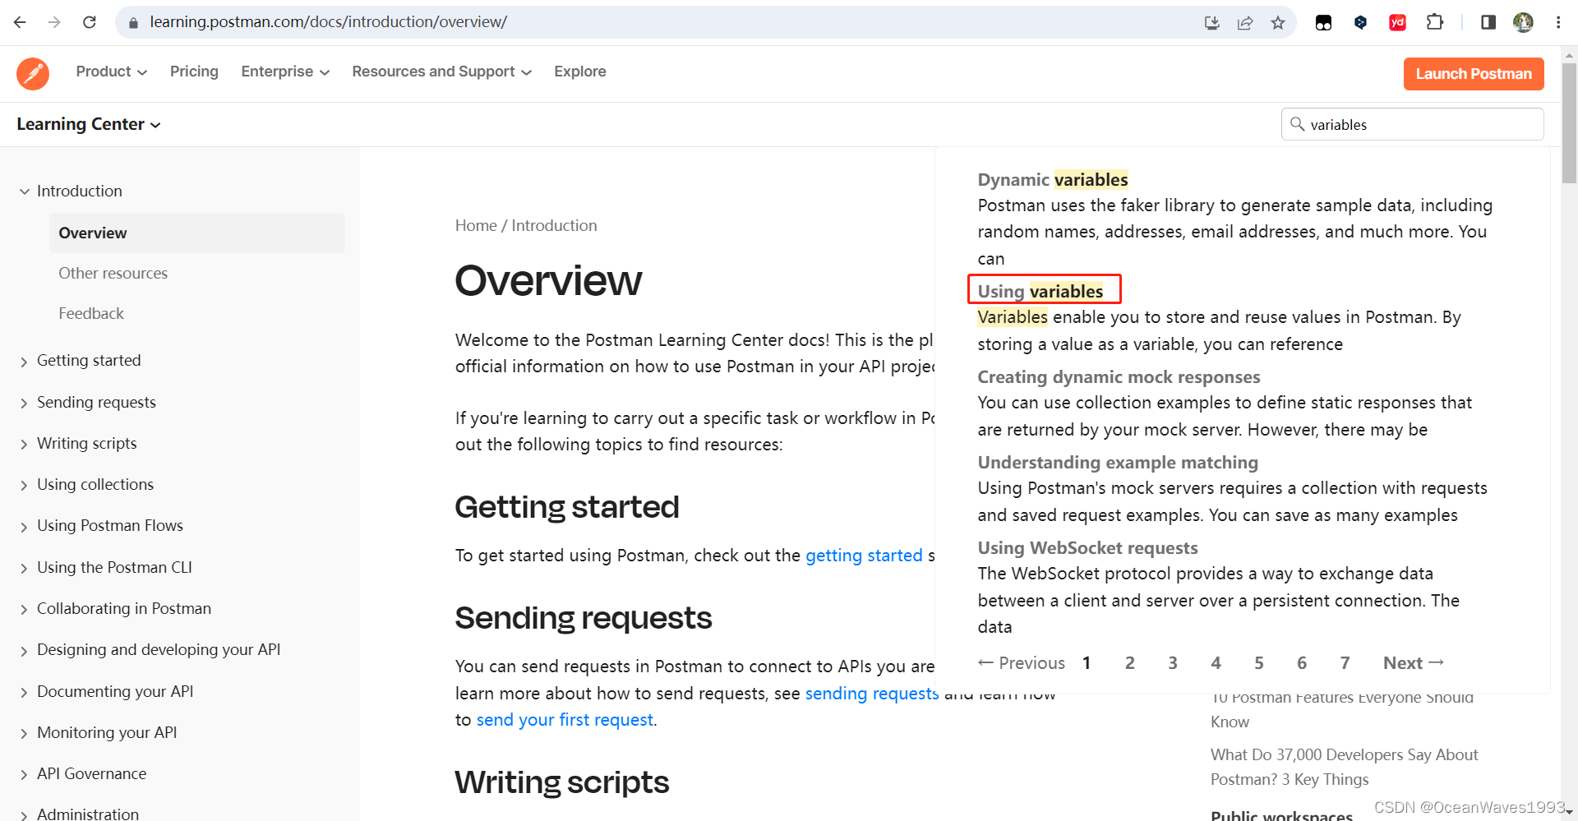Open Using WebSocket requests result
The height and width of the screenshot is (821, 1578).
click(1087, 547)
